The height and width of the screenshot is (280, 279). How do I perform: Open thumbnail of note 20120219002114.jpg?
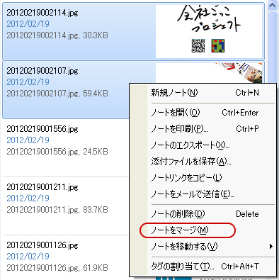209,31
